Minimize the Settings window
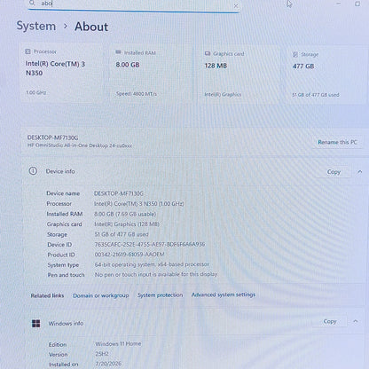369x369 pixels. tap(338, 4)
